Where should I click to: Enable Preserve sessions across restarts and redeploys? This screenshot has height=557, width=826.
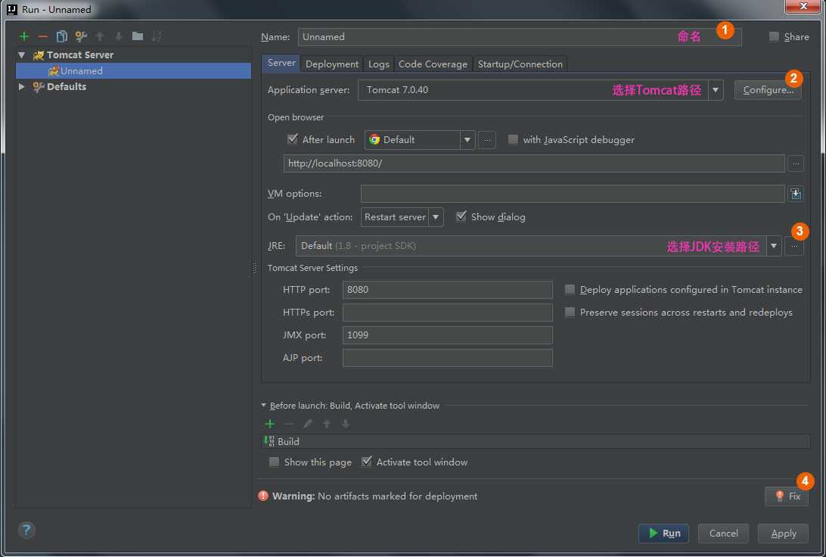[570, 312]
